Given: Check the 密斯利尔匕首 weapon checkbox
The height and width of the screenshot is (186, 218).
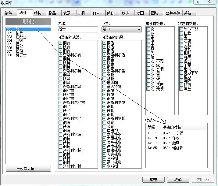Looking at the screenshot, I should point(60,102).
